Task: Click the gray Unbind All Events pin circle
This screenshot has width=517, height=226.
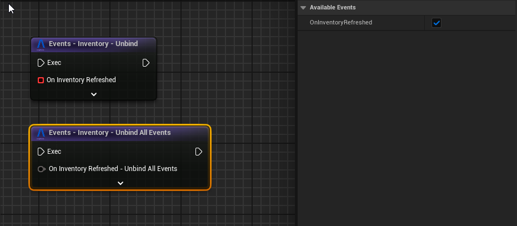Action: point(41,169)
